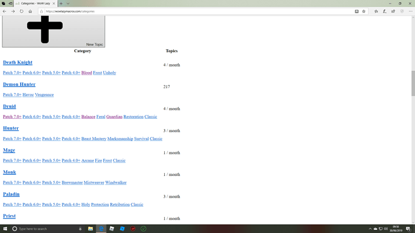Open Fire under Mage
Image resolution: width=415 pixels, height=233 pixels.
point(99,160)
